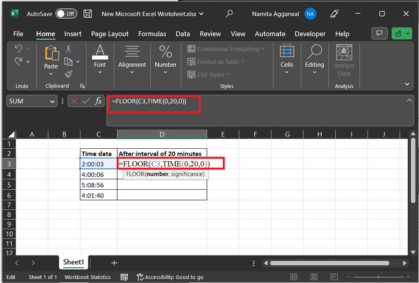Click the Format Painter brush icon
Viewport: 419px width, 283px height.
point(69,74)
